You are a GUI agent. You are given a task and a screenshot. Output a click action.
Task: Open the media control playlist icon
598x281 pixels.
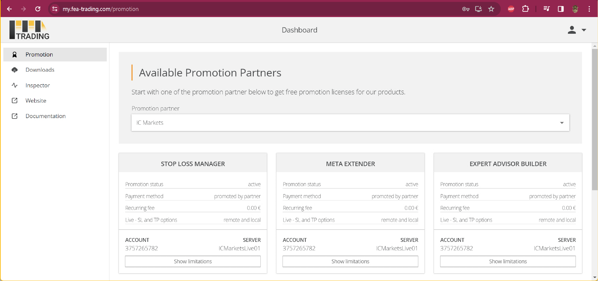click(x=546, y=9)
